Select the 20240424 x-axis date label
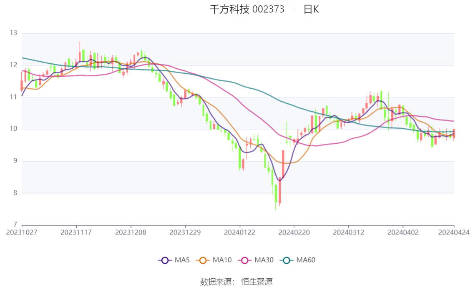473x287 pixels. click(x=454, y=232)
